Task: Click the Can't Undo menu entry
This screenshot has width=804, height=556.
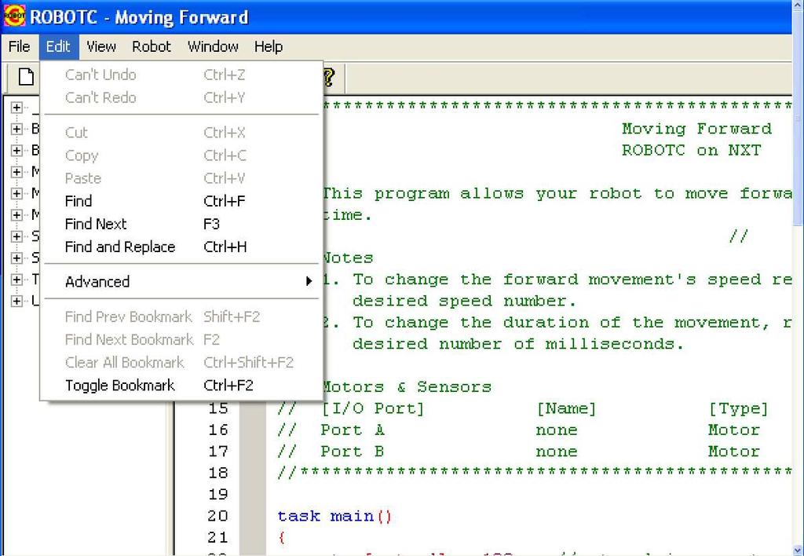Action: point(181,75)
